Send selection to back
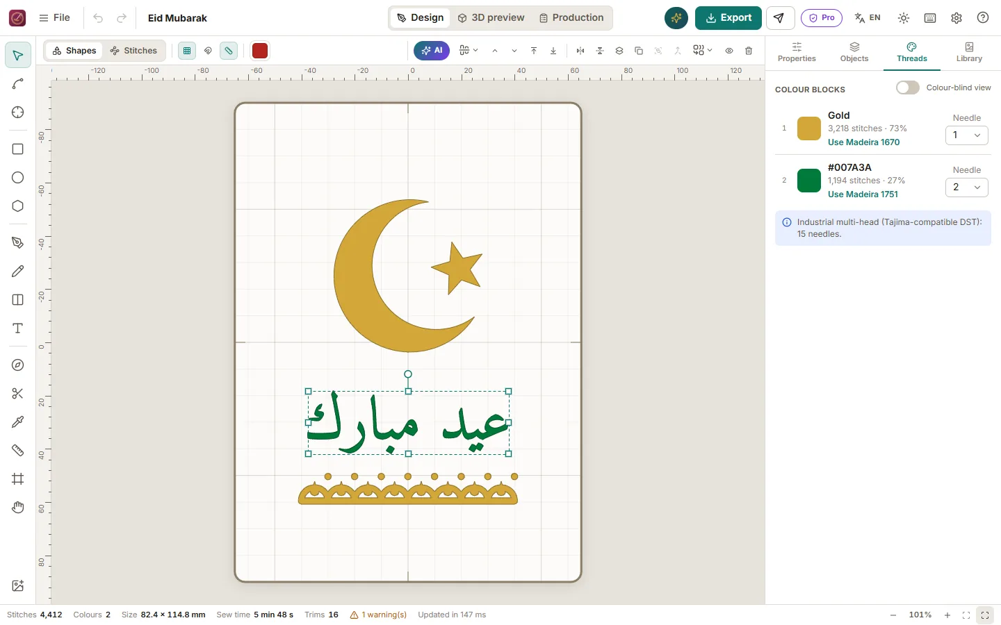Screen dimensions: 1001x625 (x=553, y=51)
